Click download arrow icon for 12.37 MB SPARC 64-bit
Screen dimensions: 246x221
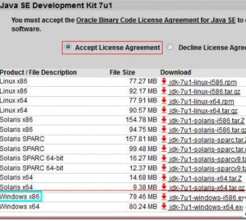point(164,168)
